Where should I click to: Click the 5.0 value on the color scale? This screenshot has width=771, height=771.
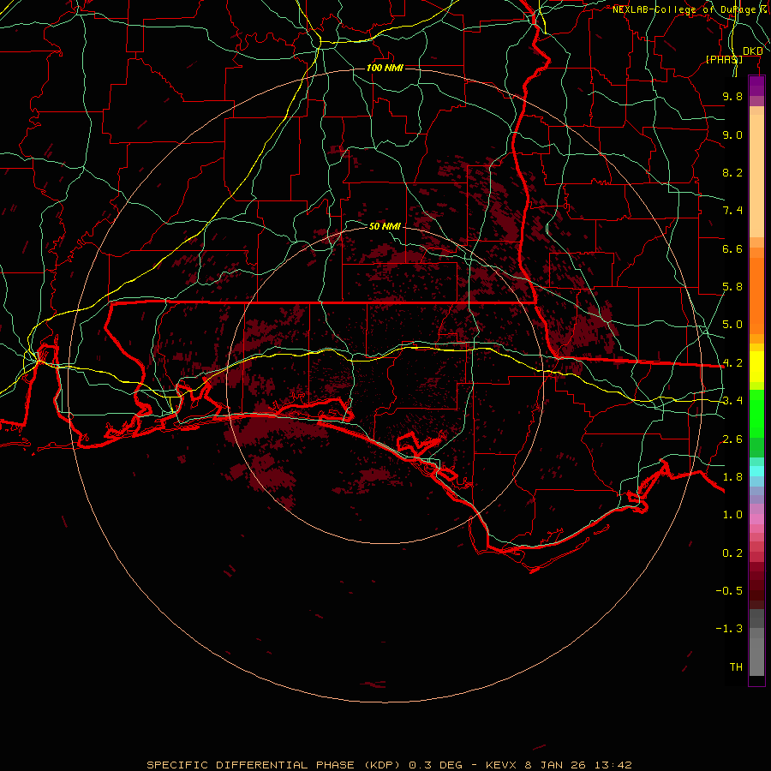click(x=732, y=325)
